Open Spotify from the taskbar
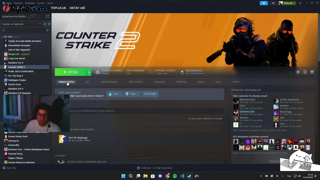 [x=175, y=176]
